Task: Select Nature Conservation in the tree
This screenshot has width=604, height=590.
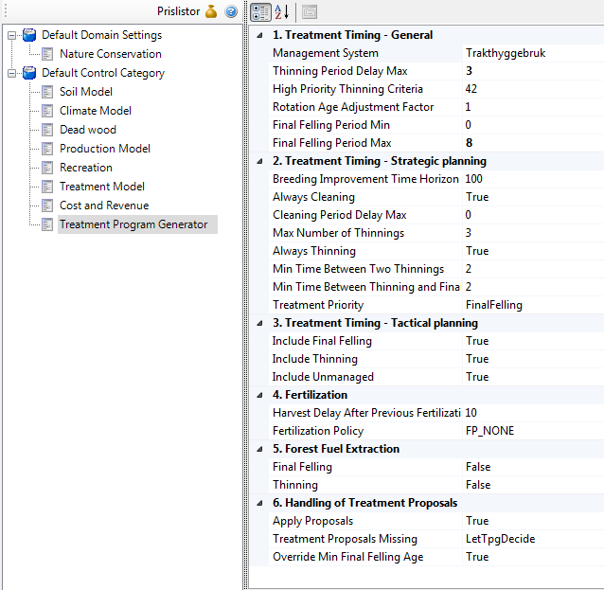Action: pos(110,54)
